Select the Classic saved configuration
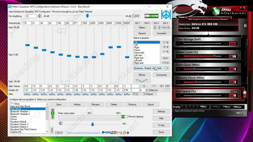 tap(14, 116)
